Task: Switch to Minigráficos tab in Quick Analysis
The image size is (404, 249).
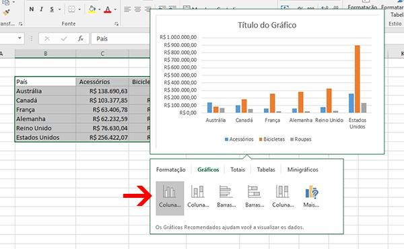Action: (x=303, y=170)
